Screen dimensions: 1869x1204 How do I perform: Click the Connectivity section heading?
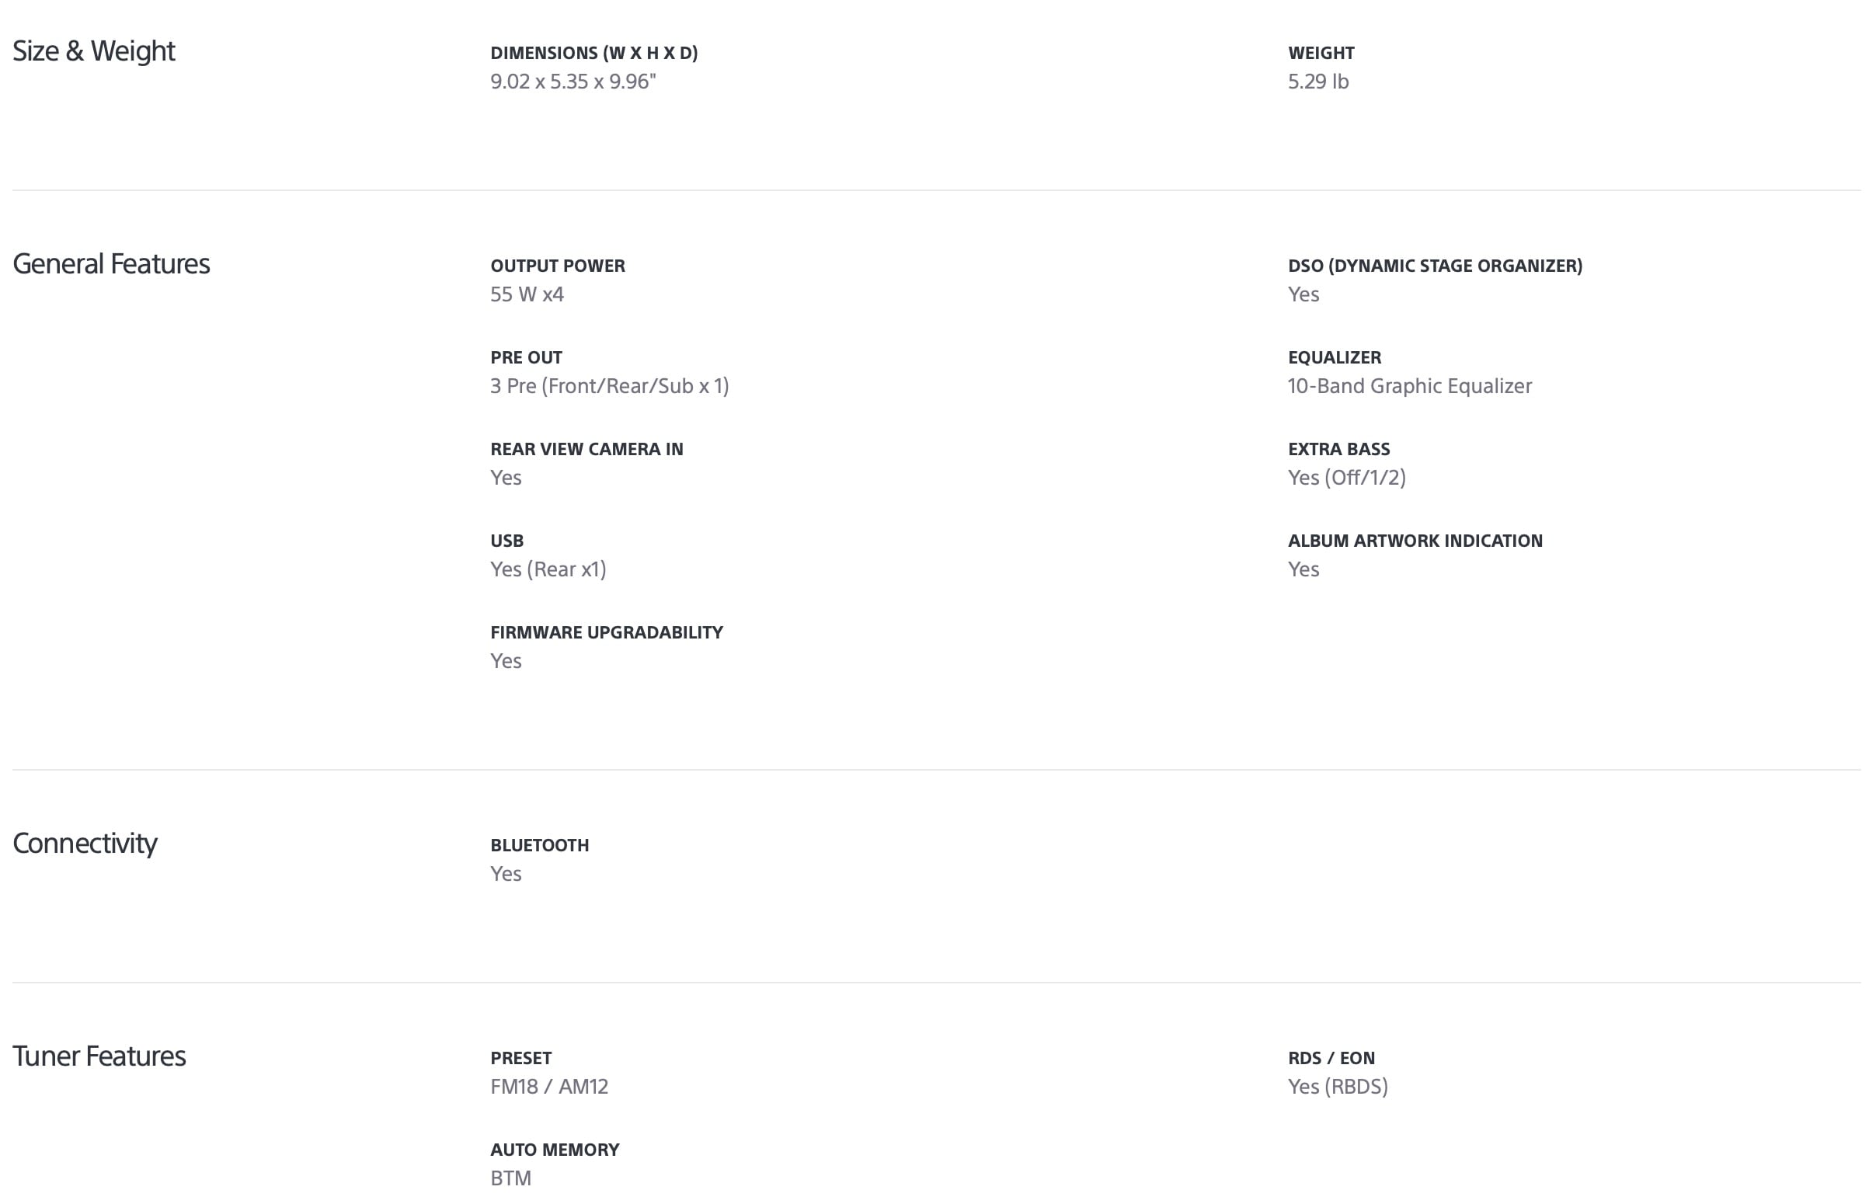pyautogui.click(x=85, y=844)
